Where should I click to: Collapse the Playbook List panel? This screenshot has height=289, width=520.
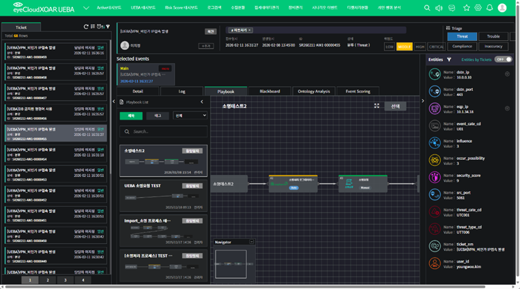point(202,102)
